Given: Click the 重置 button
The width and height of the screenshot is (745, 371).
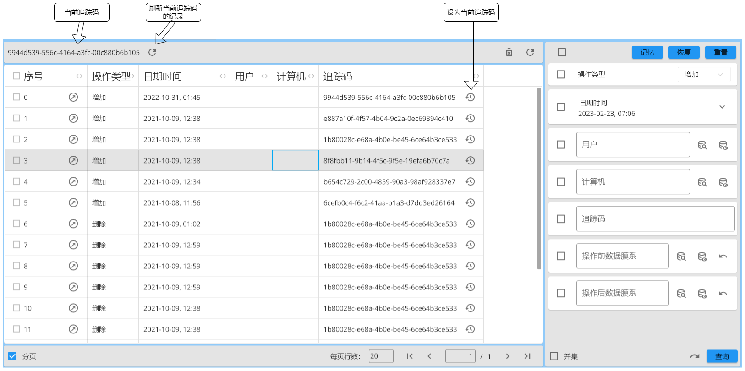Looking at the screenshot, I should pyautogui.click(x=720, y=52).
